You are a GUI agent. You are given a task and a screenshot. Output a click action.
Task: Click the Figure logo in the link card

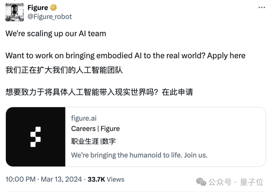(x=36, y=137)
